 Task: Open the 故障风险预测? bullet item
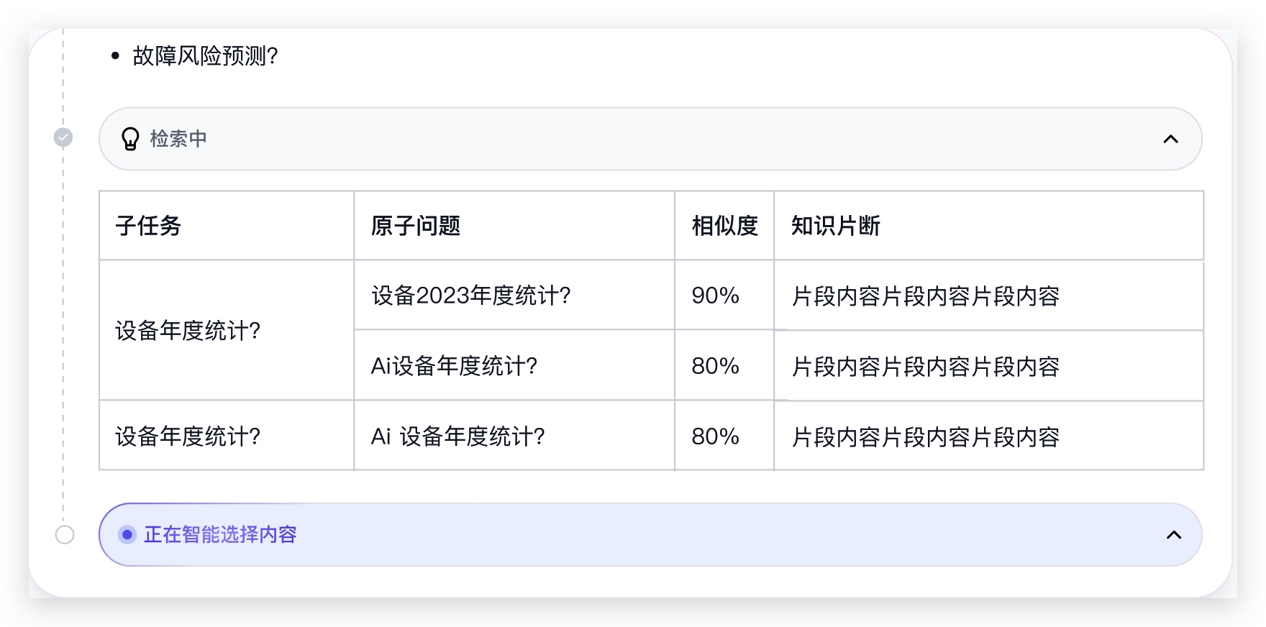pyautogui.click(x=205, y=56)
